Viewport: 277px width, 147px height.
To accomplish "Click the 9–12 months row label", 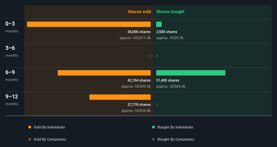I will (12, 100).
